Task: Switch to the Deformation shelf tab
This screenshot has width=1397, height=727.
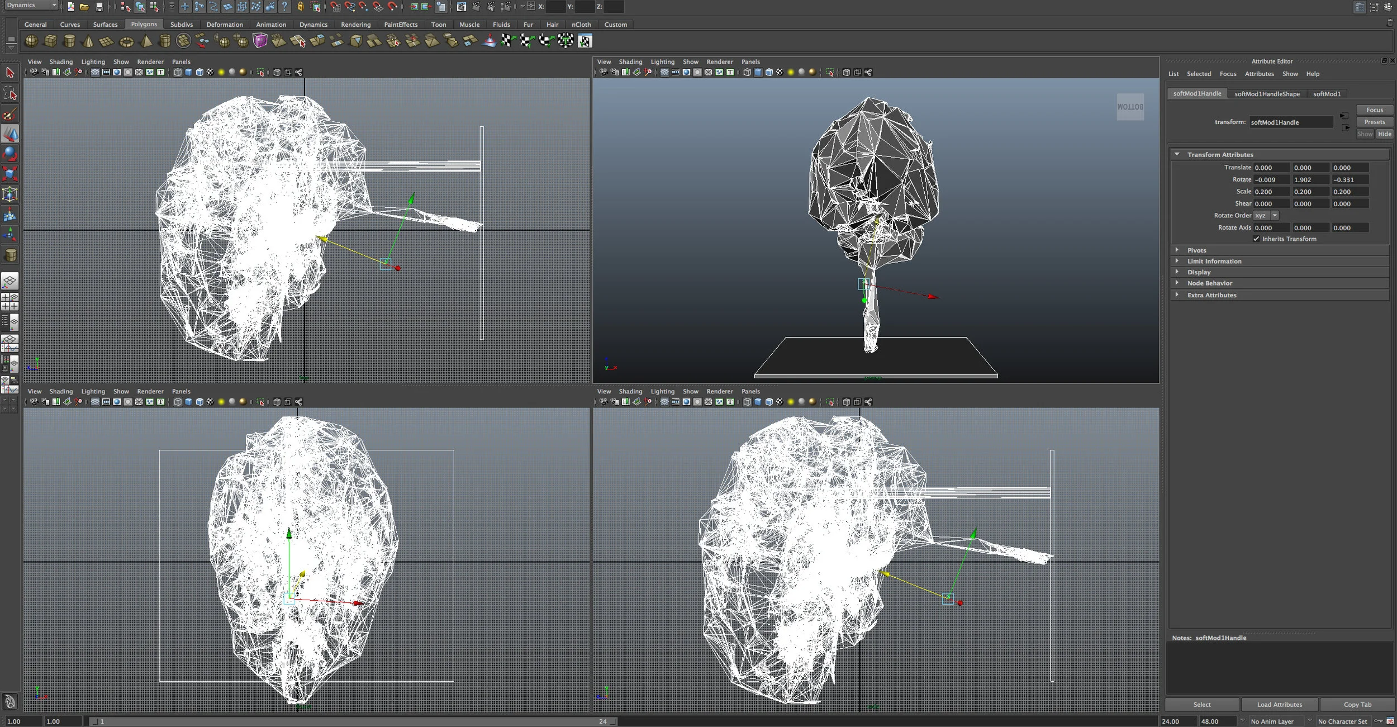Action: click(x=225, y=24)
